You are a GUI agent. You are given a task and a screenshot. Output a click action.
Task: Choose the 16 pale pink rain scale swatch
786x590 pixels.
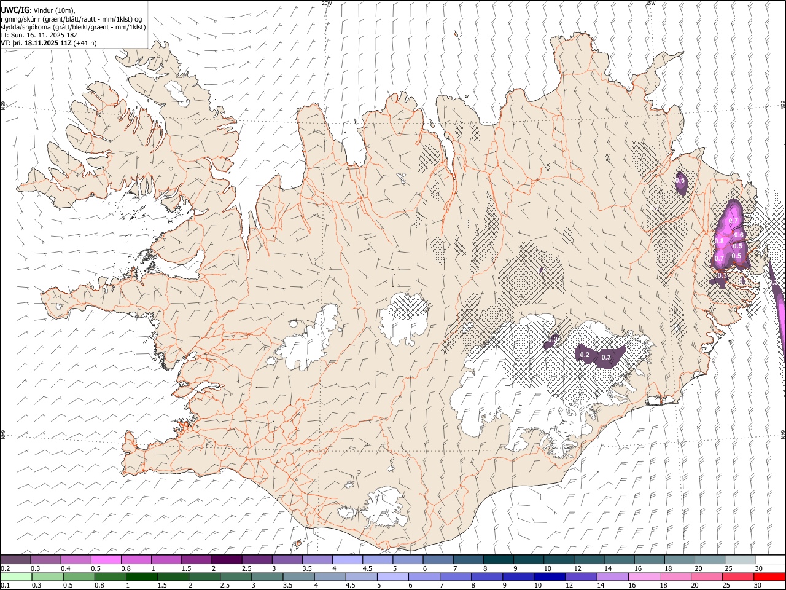tap(645, 577)
